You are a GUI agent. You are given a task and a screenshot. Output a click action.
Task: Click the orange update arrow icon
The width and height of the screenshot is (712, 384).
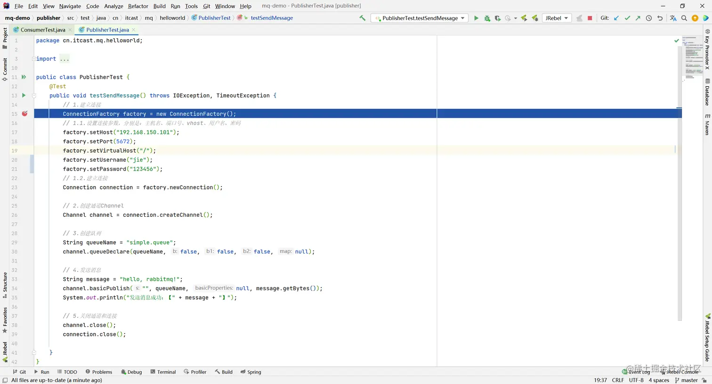coord(695,18)
